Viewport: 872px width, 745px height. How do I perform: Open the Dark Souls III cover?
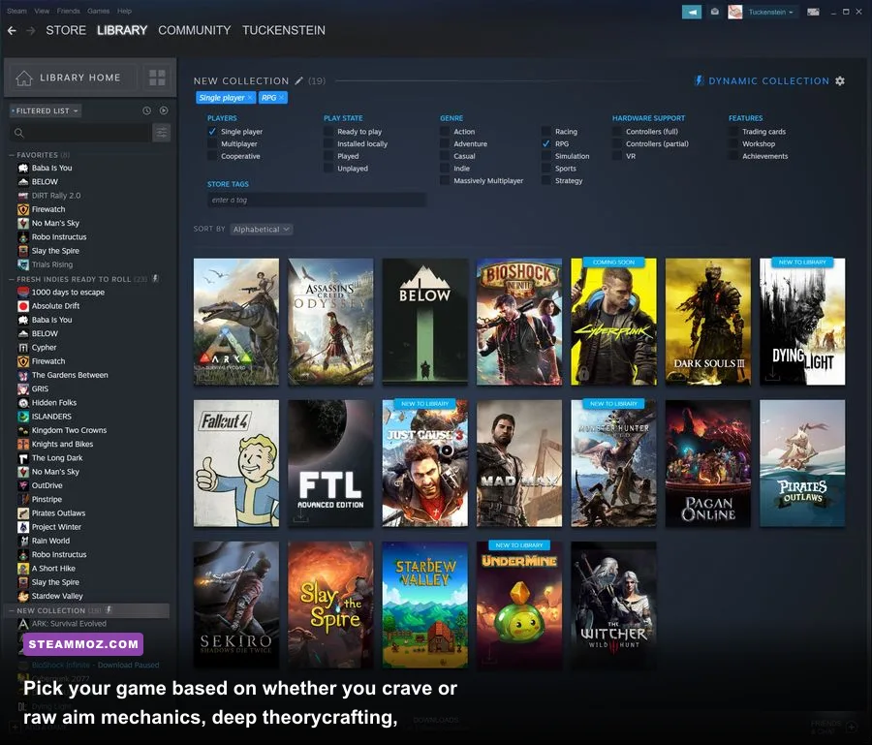coord(708,322)
